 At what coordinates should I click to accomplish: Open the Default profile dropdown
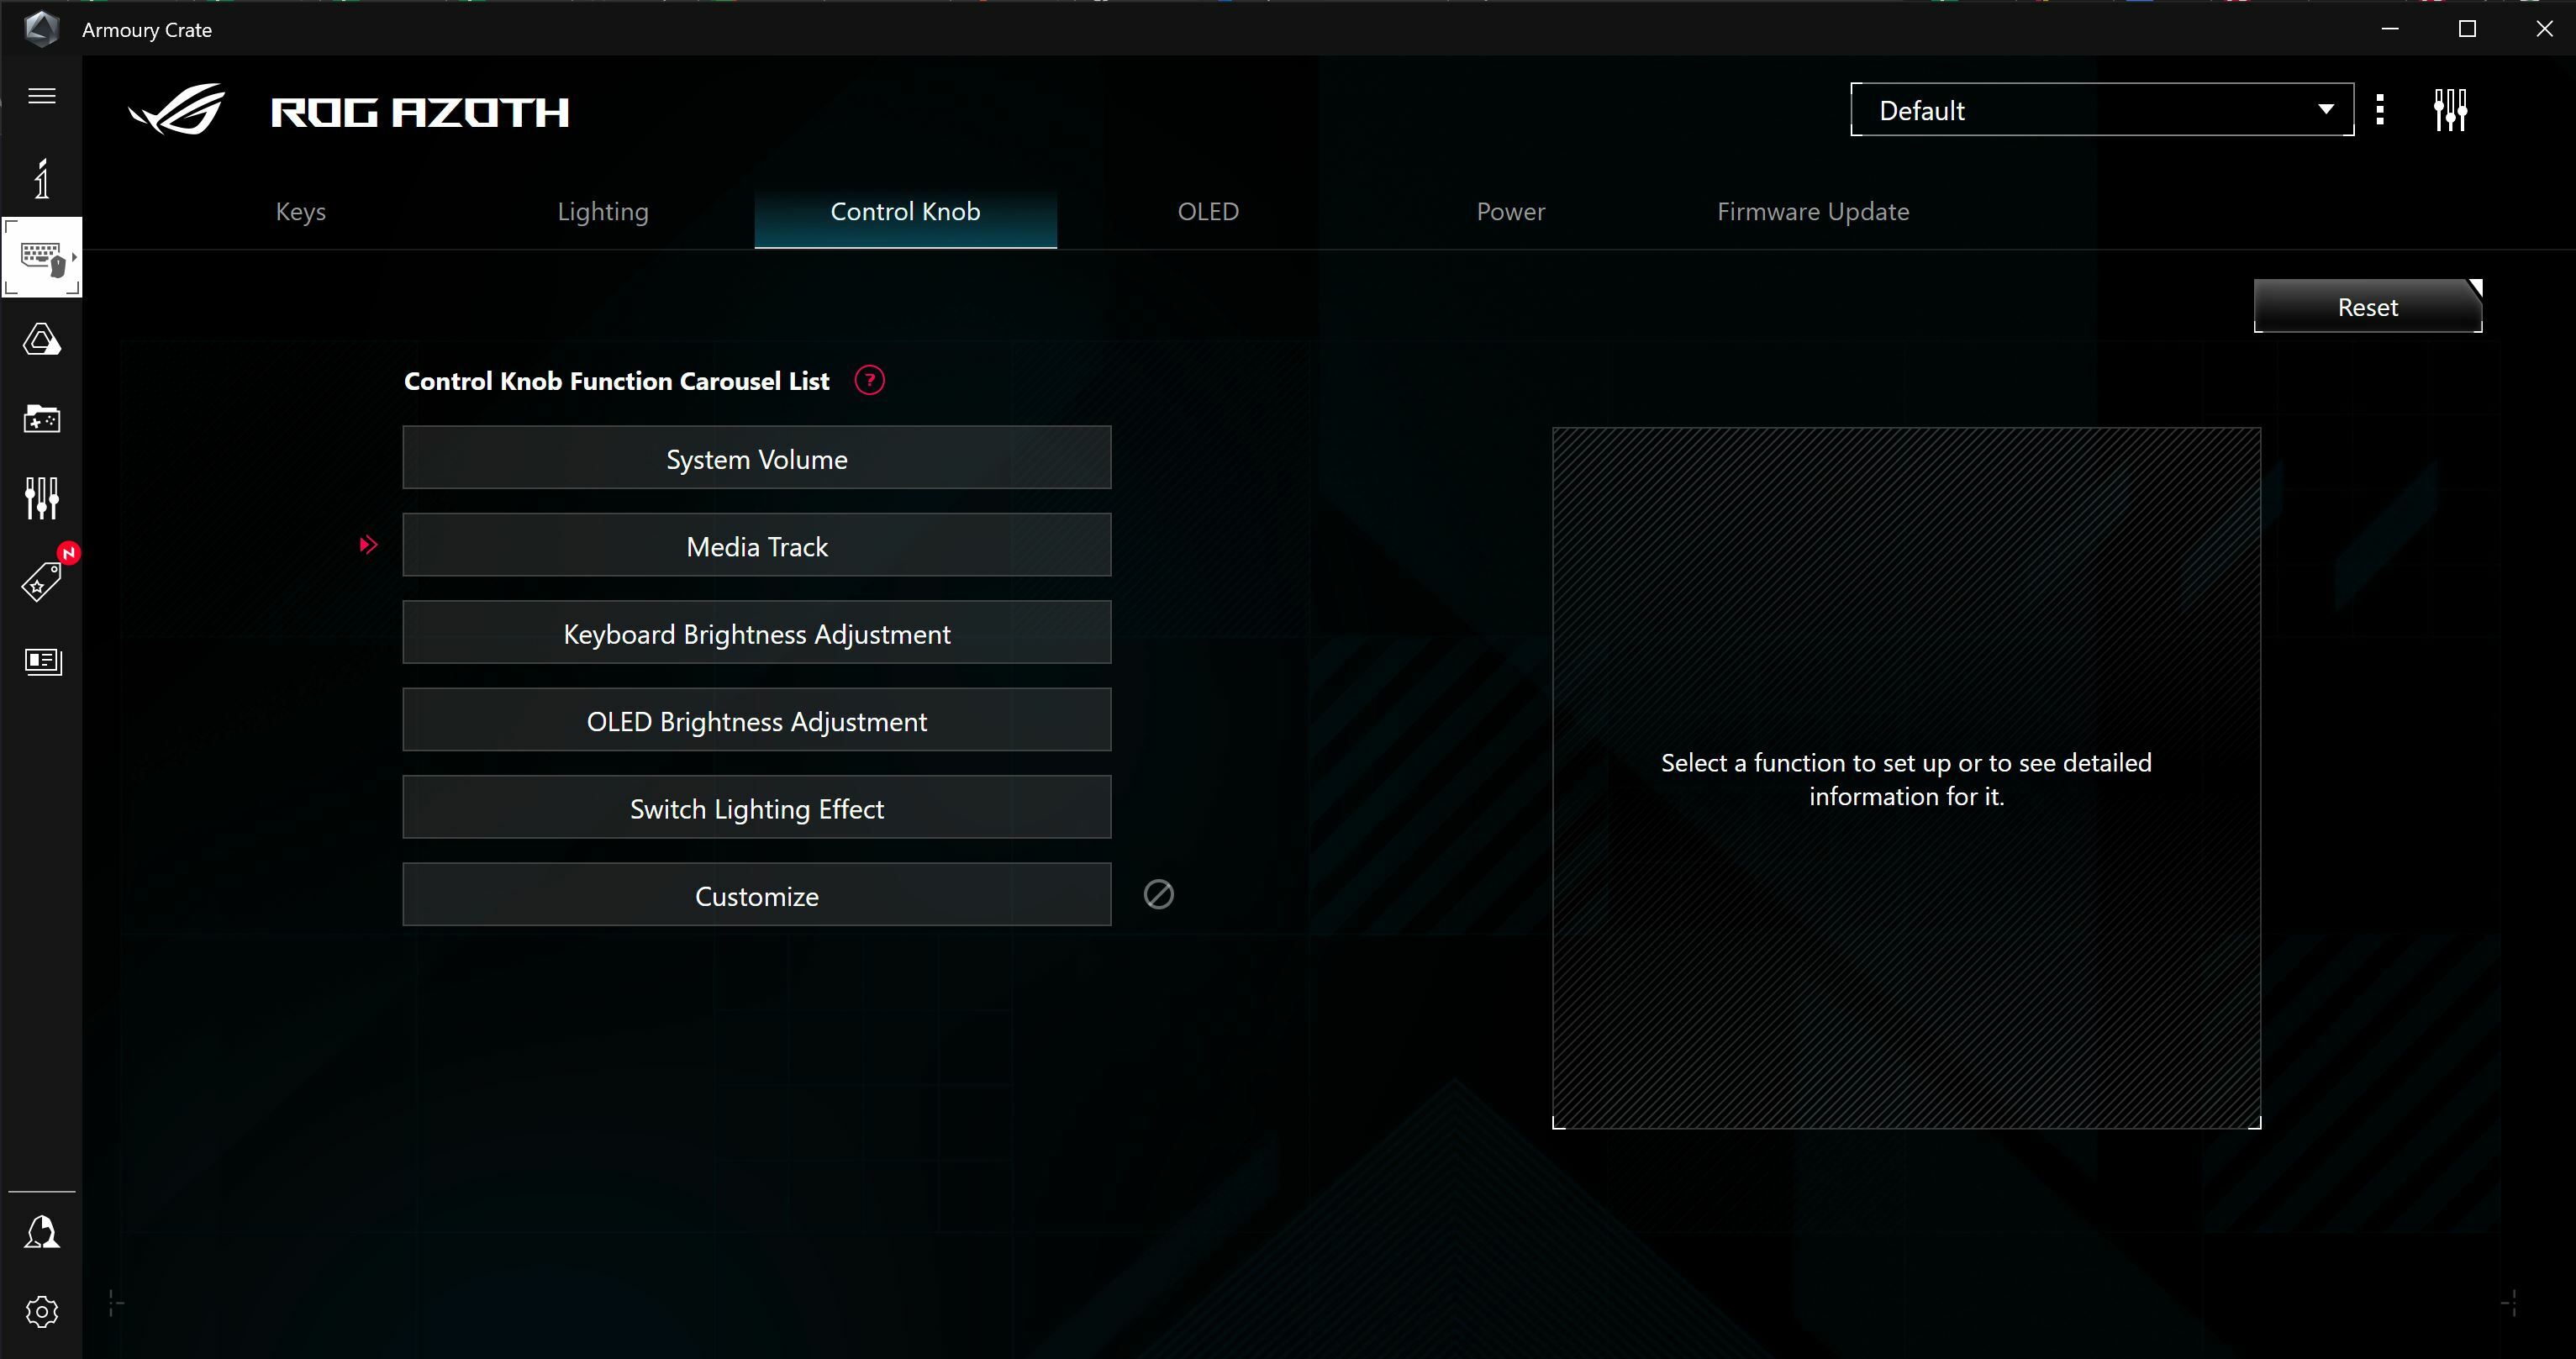2101,109
